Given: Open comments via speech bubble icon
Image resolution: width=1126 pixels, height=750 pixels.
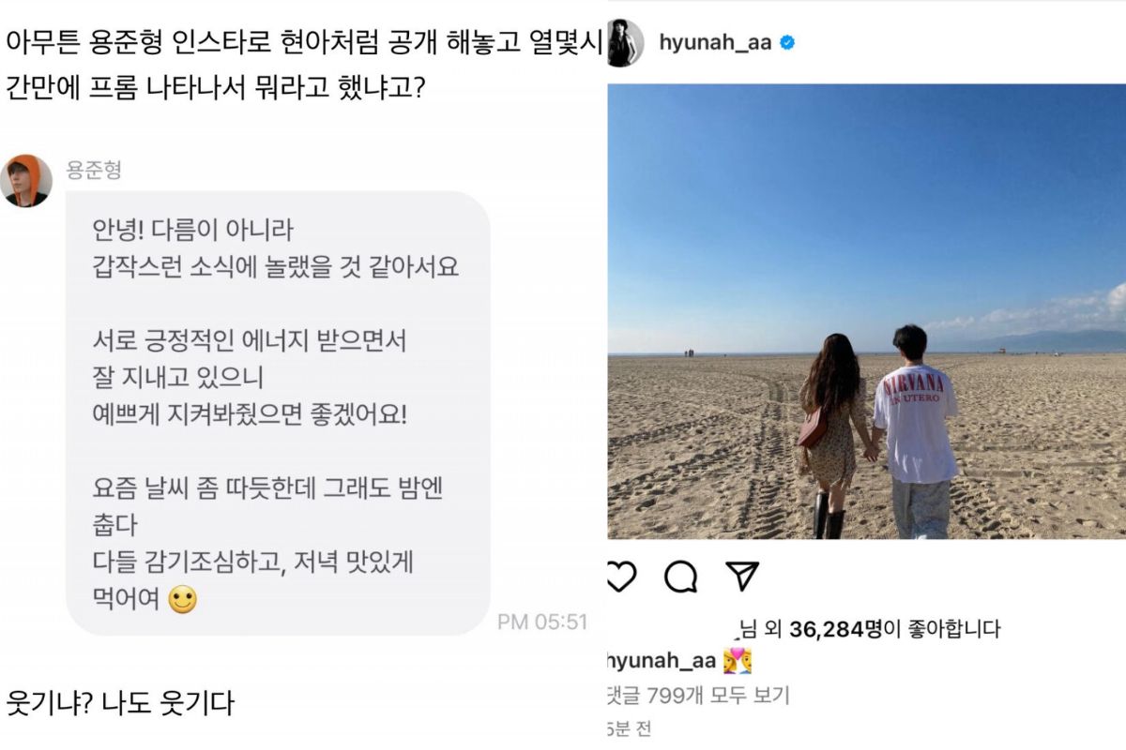Looking at the screenshot, I should tap(680, 577).
